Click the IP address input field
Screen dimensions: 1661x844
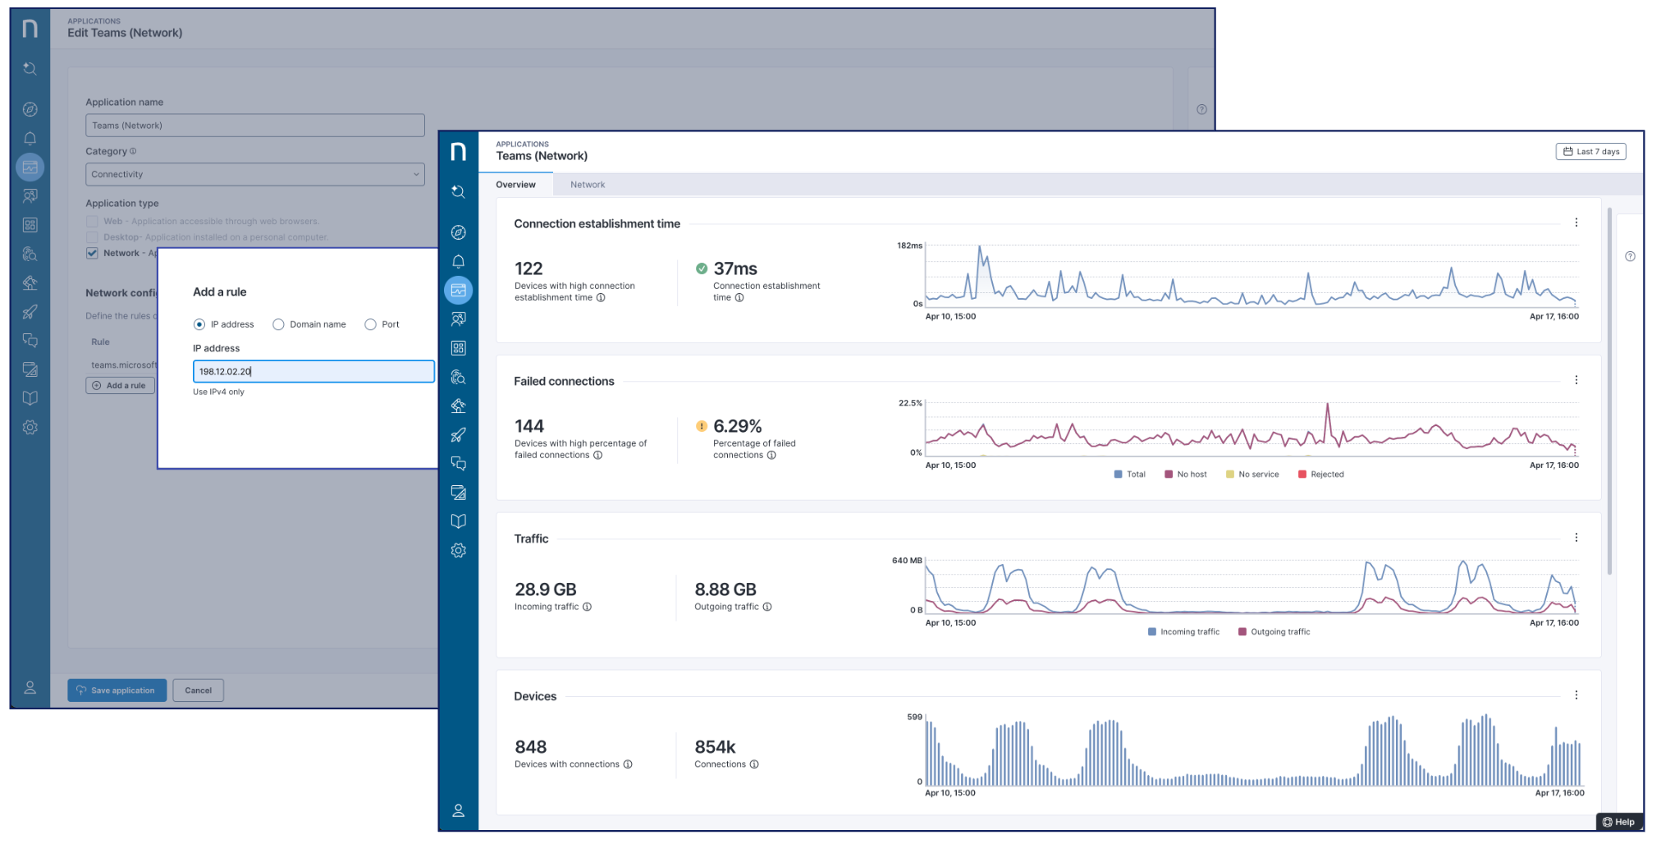[x=313, y=372]
